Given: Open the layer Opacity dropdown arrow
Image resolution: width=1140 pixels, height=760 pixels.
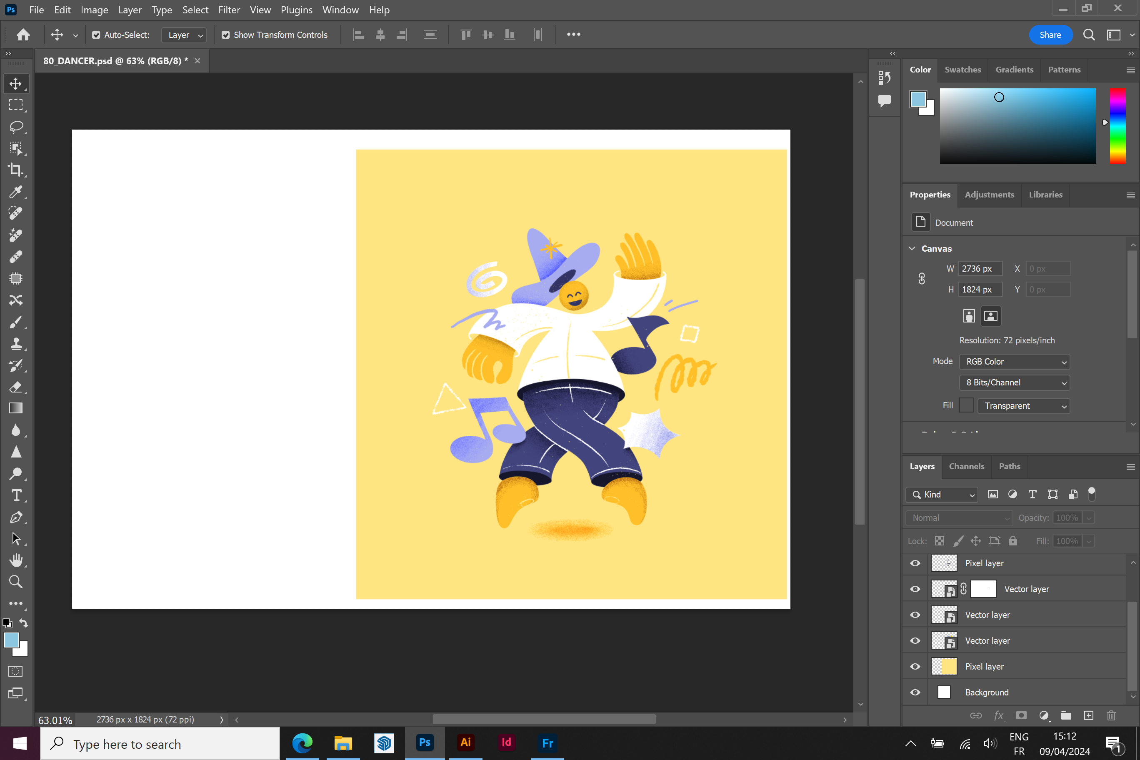Looking at the screenshot, I should pyautogui.click(x=1089, y=517).
